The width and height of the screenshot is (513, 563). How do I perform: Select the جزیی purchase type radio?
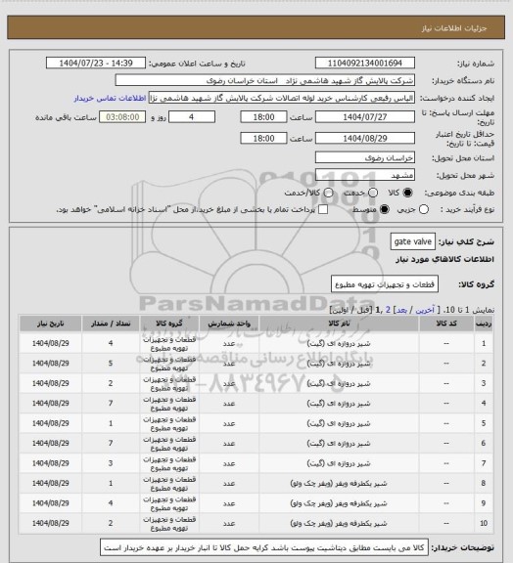(424, 209)
